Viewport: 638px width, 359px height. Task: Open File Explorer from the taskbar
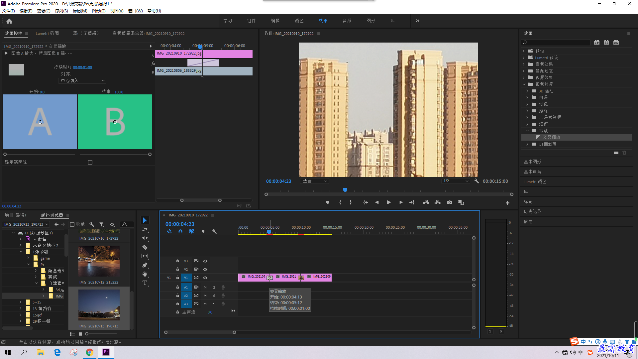point(41,352)
